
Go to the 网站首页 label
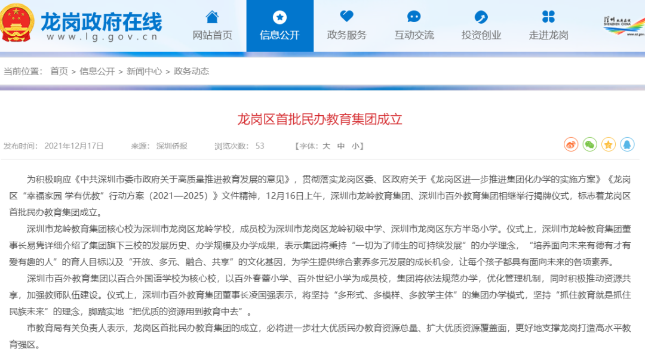(x=212, y=35)
